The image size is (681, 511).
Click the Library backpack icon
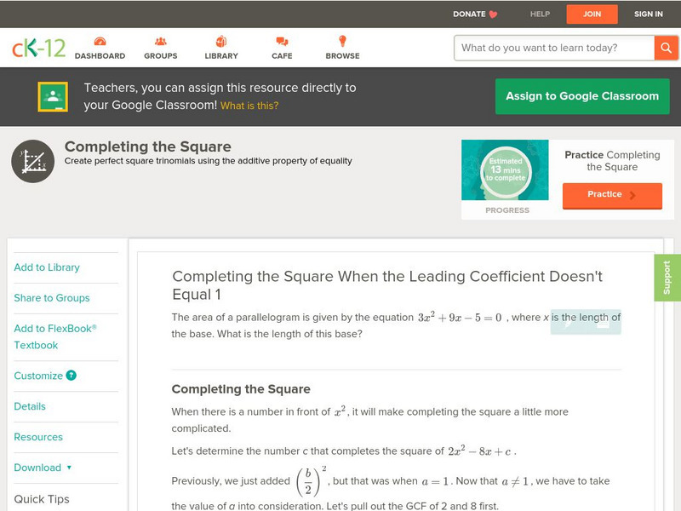[220, 40]
